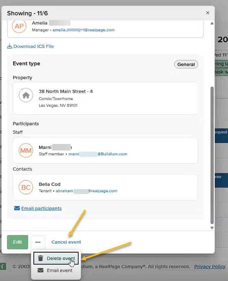228x281 pixels.
Task: Click the Las Vegas, NV 89101 address
Action: (58, 105)
